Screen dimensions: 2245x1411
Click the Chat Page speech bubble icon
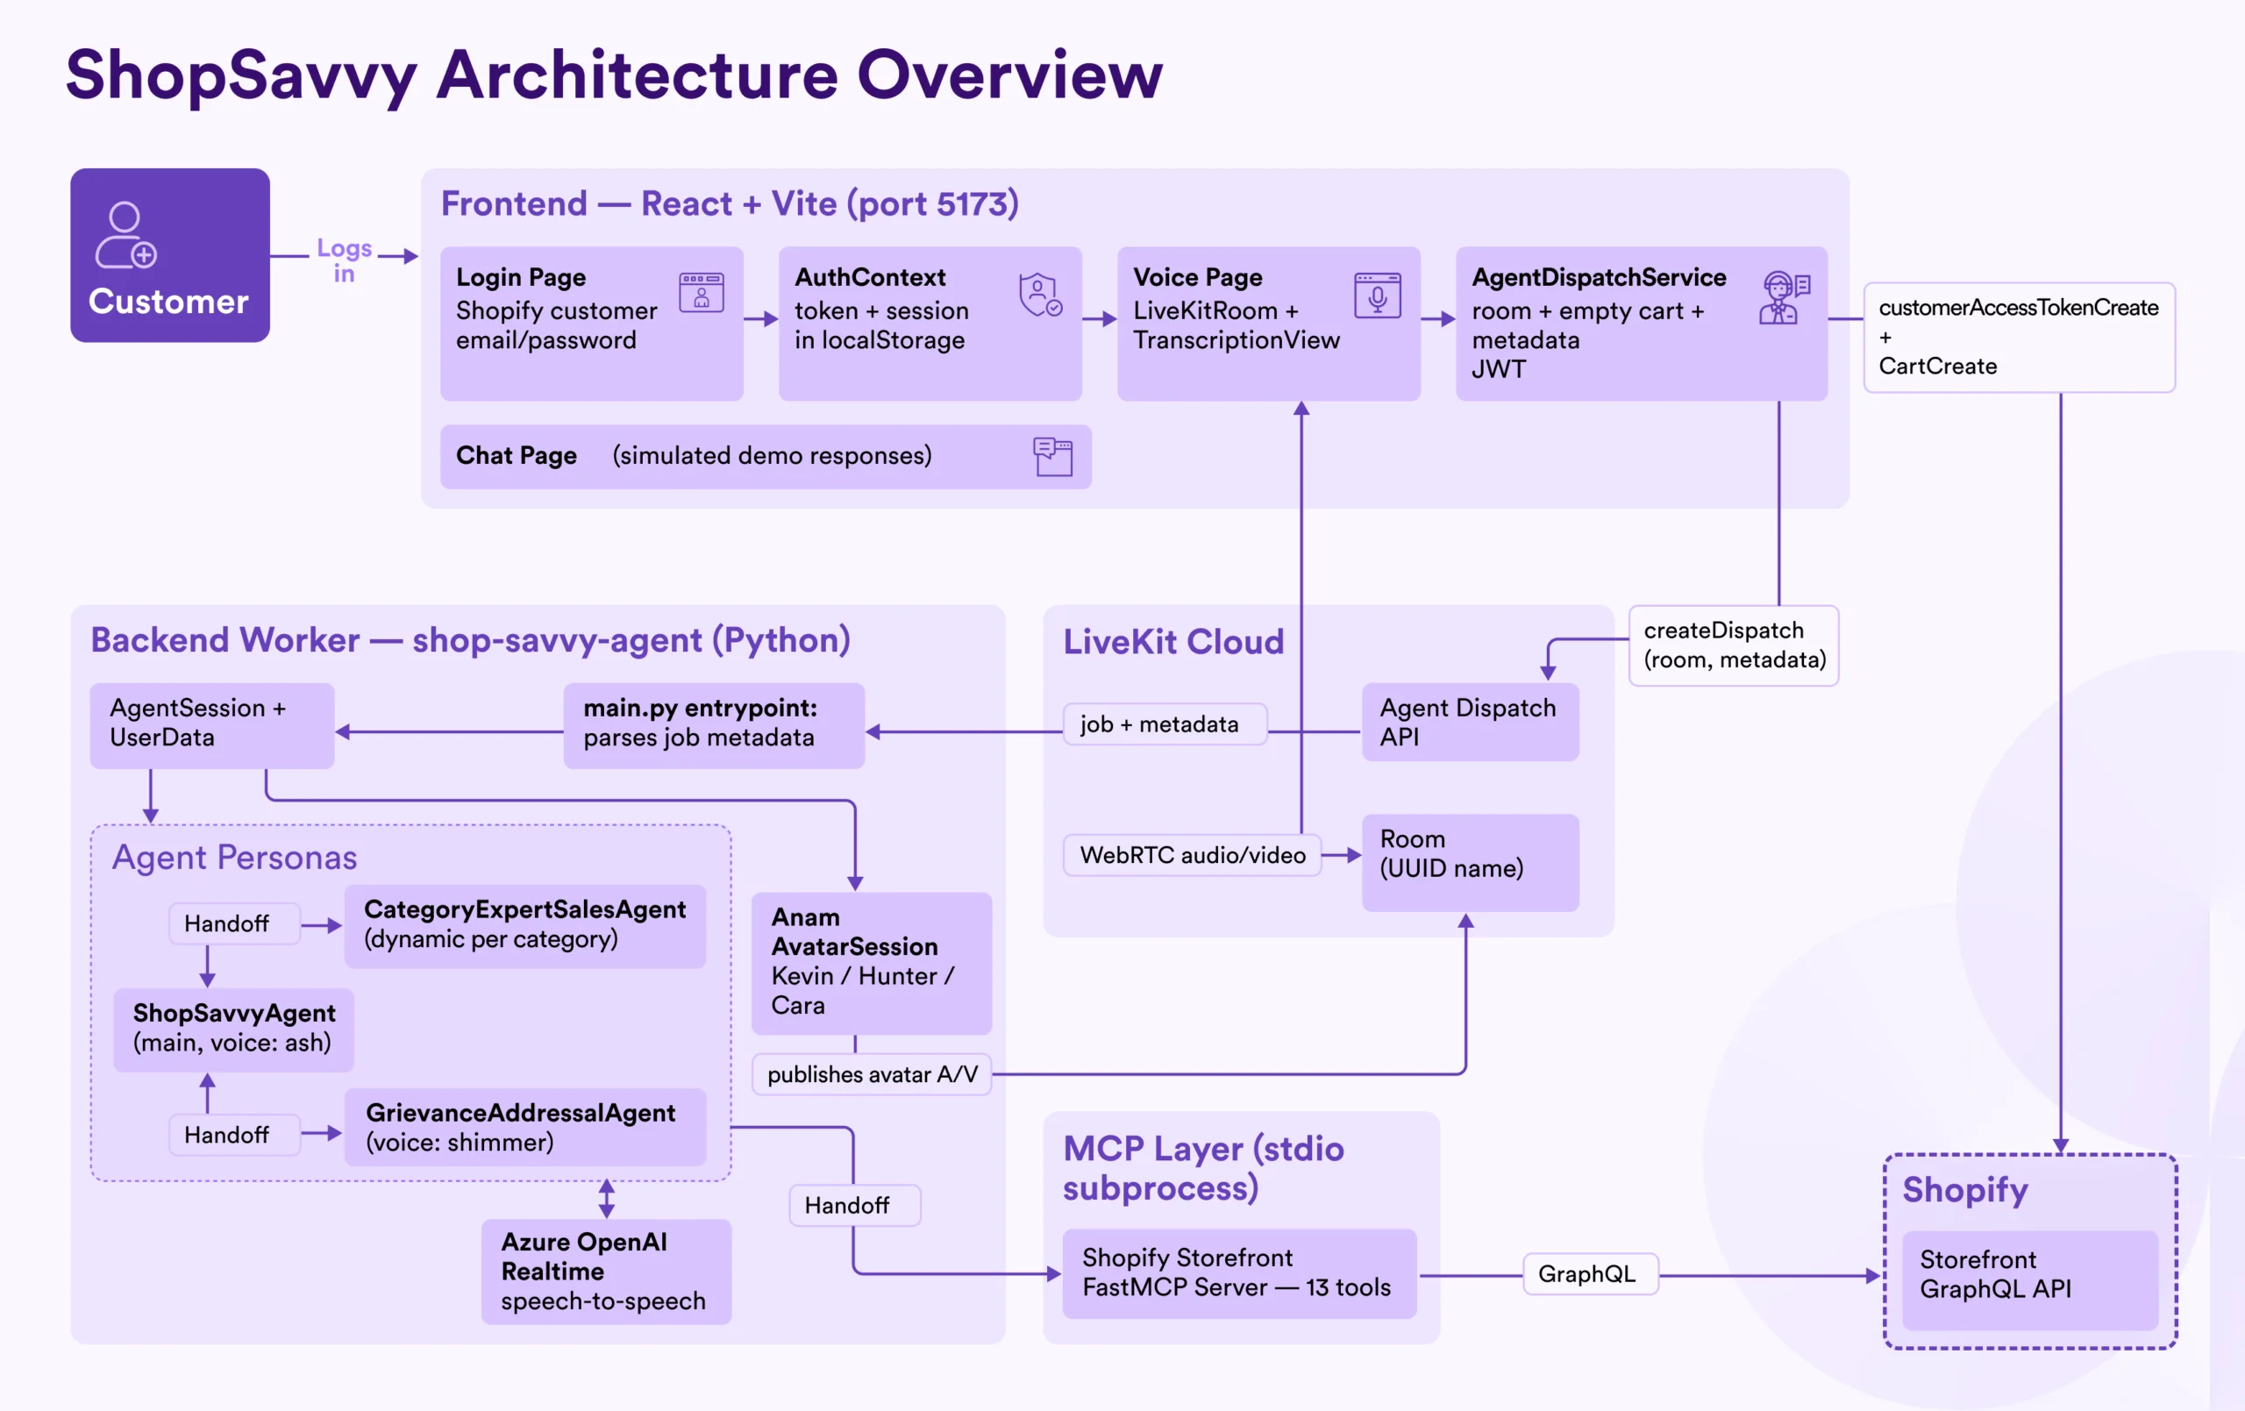click(x=1052, y=457)
